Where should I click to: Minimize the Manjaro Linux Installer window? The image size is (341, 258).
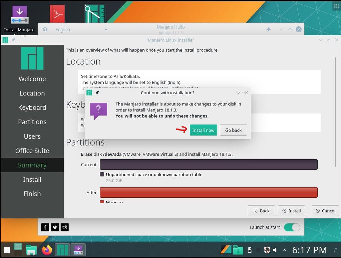pos(321,40)
